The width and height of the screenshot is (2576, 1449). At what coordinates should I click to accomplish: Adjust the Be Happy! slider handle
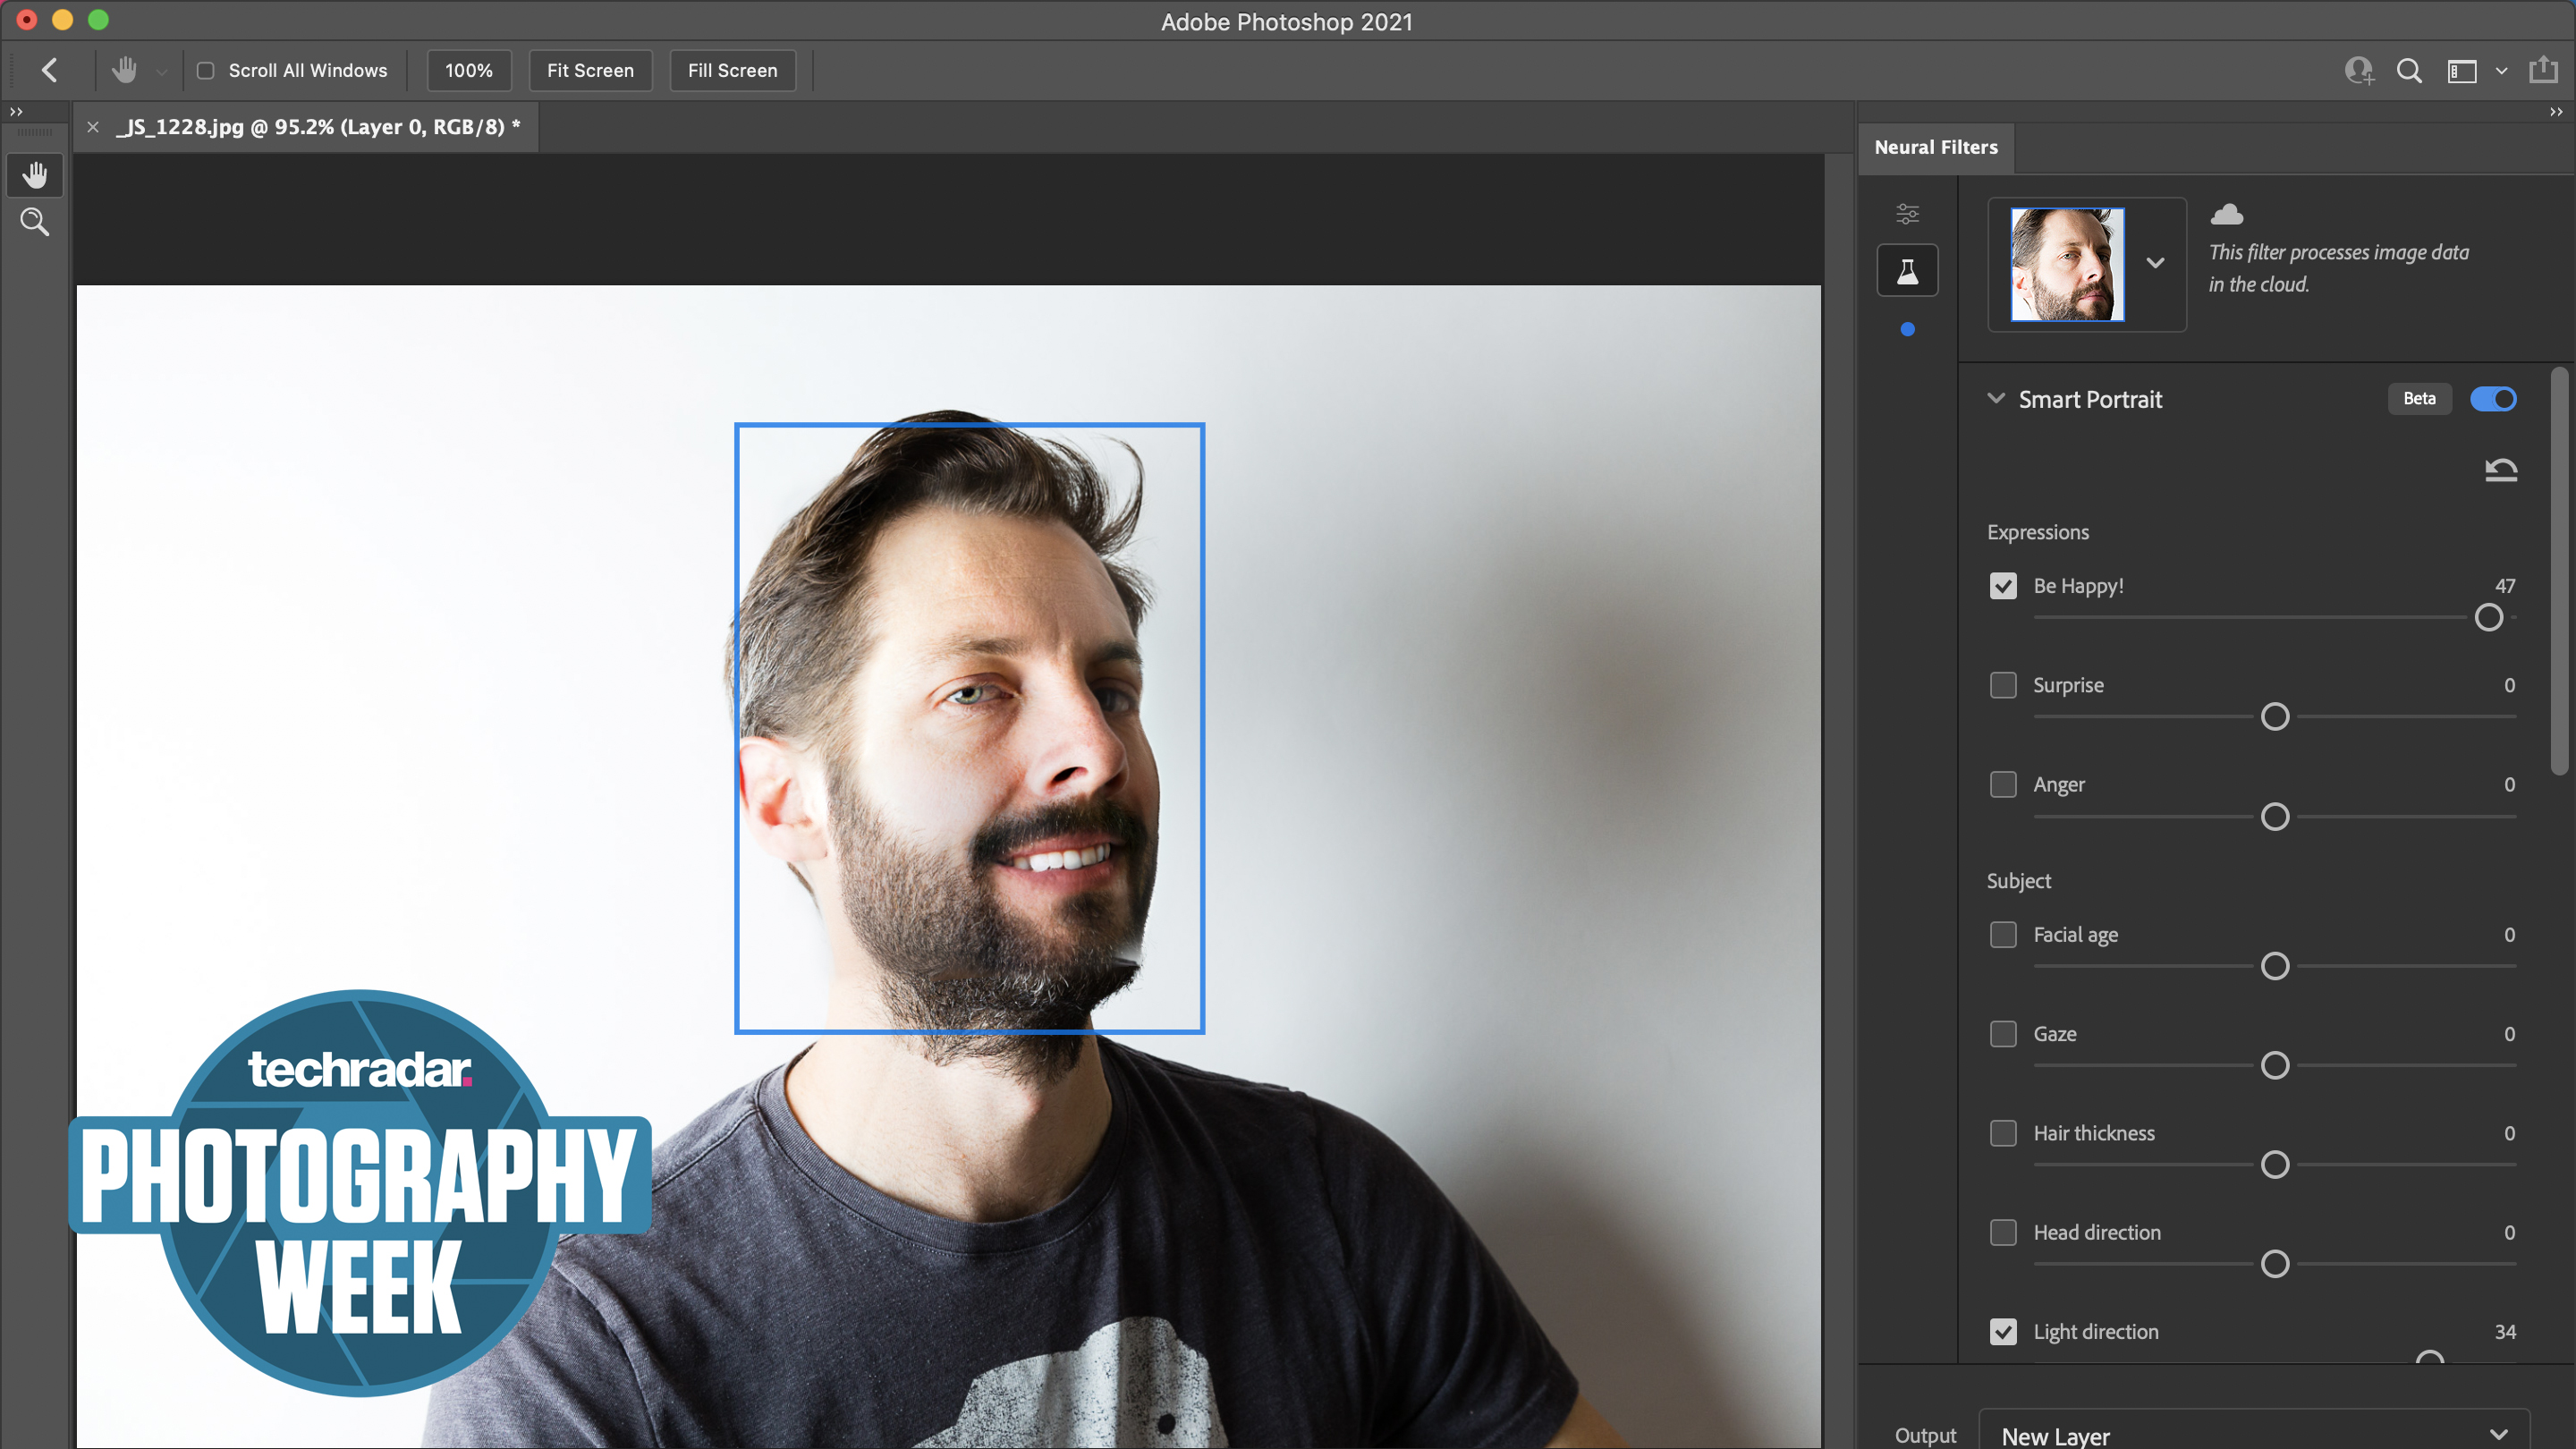coord(2488,617)
